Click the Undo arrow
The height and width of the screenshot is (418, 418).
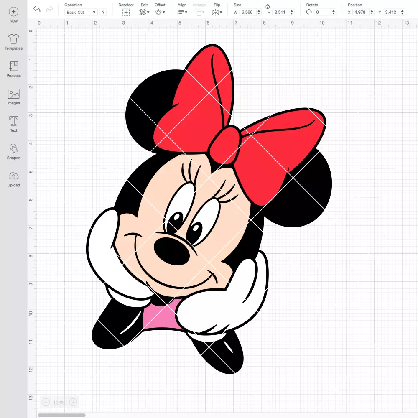pyautogui.click(x=37, y=9)
